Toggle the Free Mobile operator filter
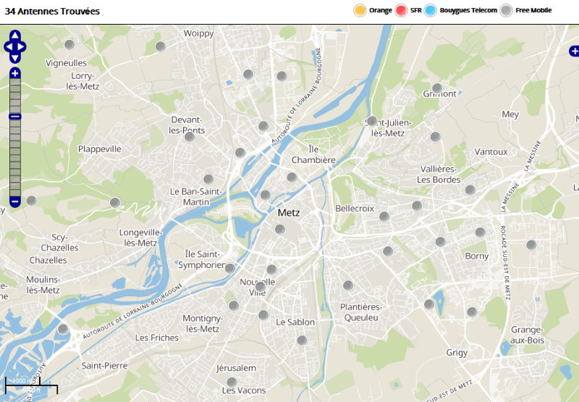Screen dimensions: 579x402 click(507, 10)
